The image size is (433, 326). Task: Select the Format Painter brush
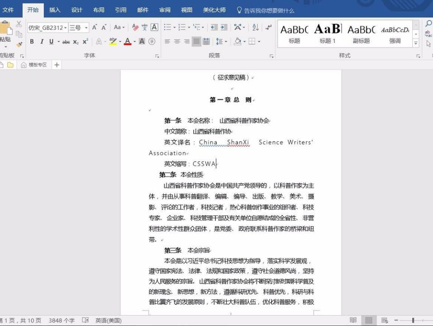point(19,44)
